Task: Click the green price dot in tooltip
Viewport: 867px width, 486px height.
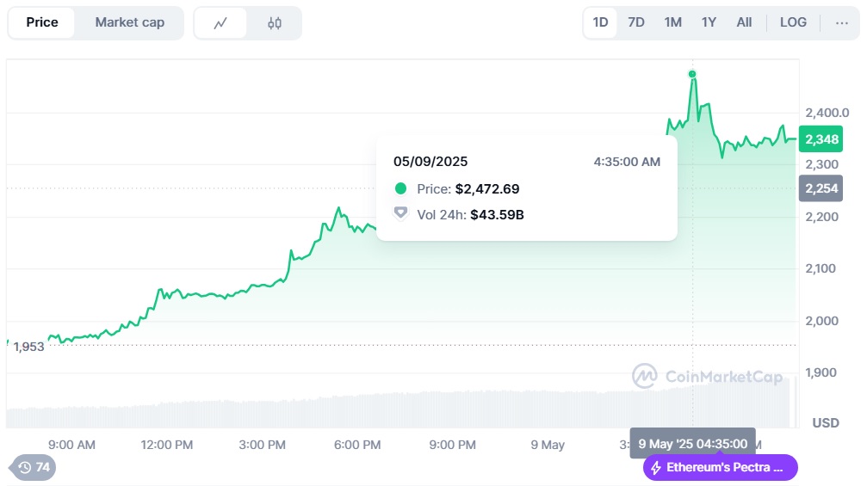Action: pos(400,189)
